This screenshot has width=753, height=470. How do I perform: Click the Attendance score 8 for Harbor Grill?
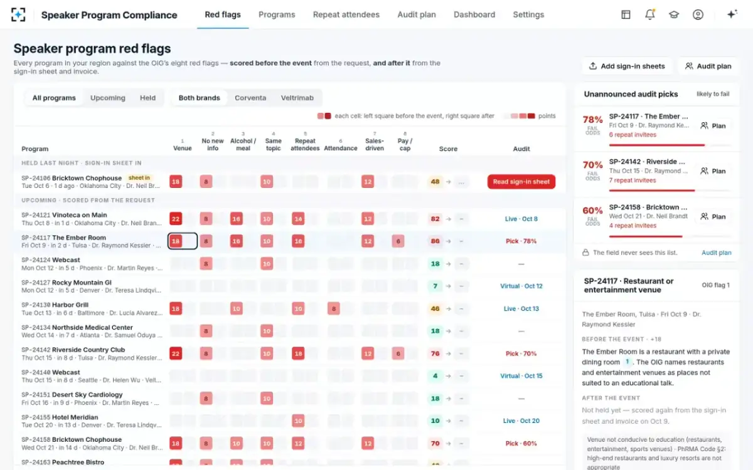[334, 308]
